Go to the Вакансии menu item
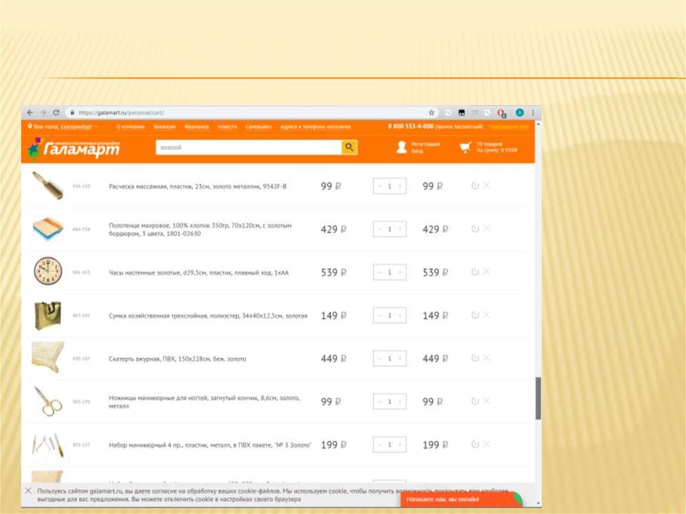 click(x=164, y=126)
